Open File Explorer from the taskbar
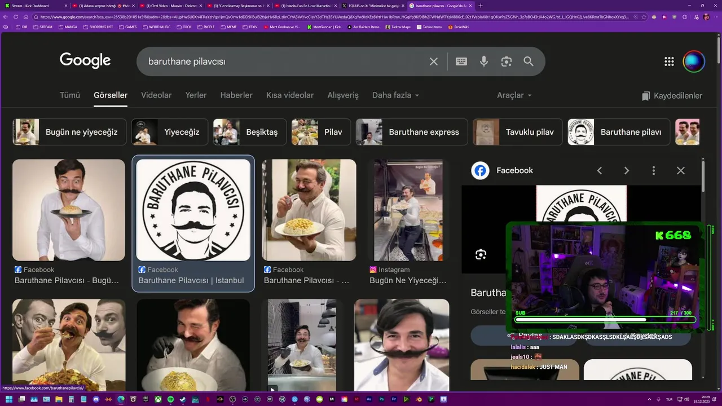 (x=59, y=399)
